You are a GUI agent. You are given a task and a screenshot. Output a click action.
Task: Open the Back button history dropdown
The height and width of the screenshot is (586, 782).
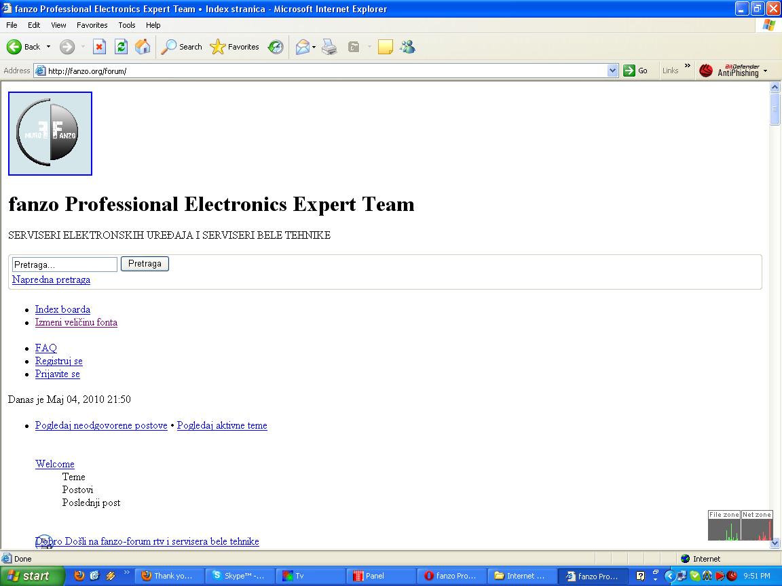tap(48, 47)
